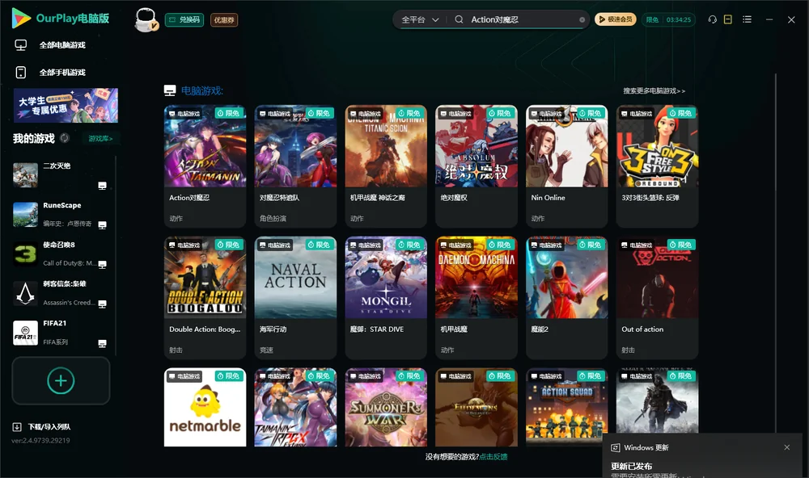The height and width of the screenshot is (478, 809).
Task: Open the Action对魔忍 game card
Action: coord(205,166)
